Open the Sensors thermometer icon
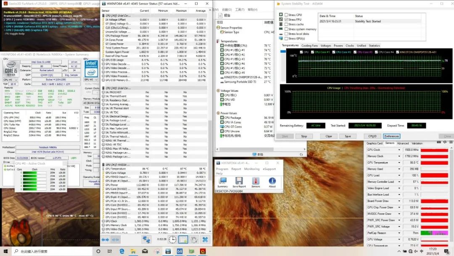Screen dimensions: 454x256 pyautogui.click(x=256, y=181)
